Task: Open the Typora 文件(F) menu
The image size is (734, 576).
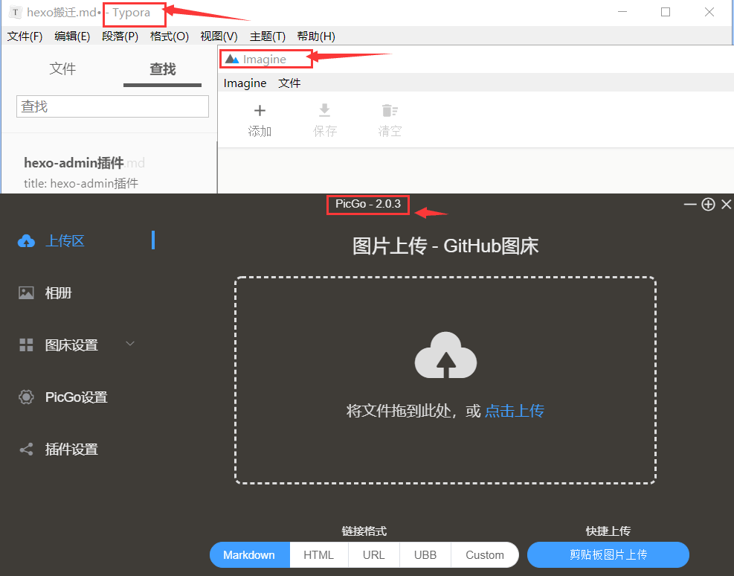Action: [25, 36]
